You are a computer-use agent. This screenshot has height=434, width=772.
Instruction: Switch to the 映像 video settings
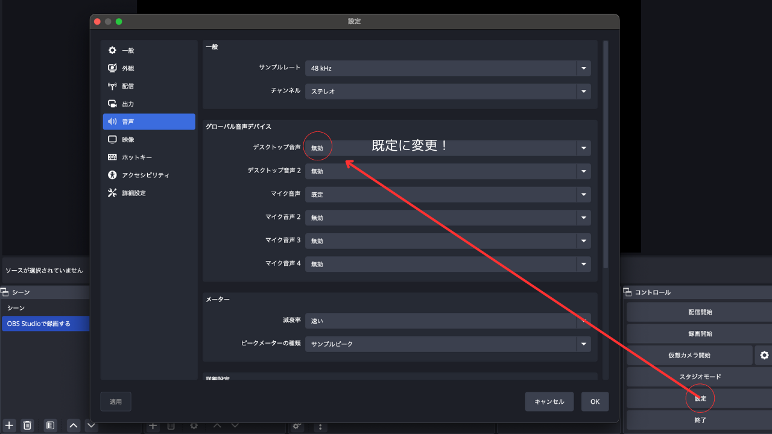(149, 139)
